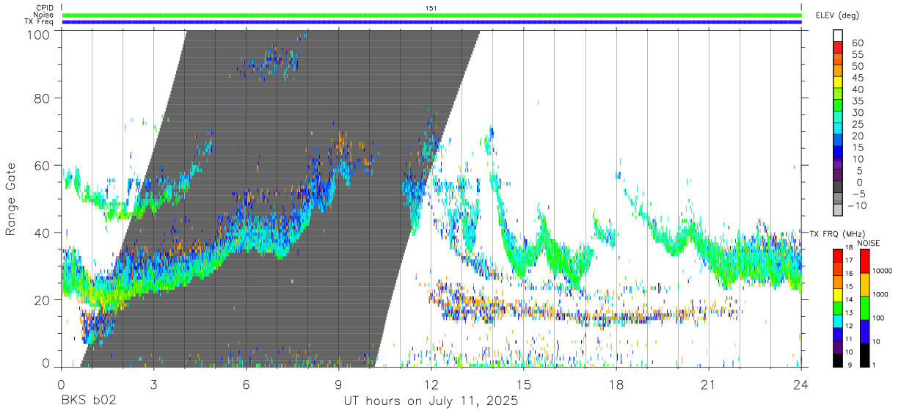Click the 35 label on ELEV scale

(857, 101)
